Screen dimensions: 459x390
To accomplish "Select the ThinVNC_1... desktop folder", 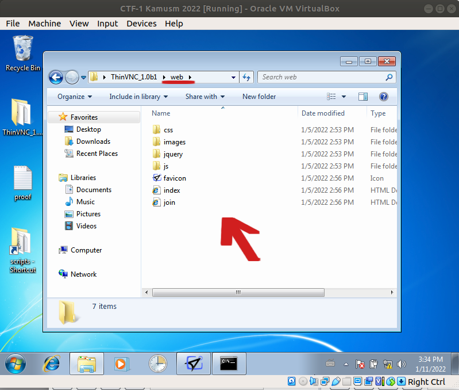I will (x=22, y=117).
